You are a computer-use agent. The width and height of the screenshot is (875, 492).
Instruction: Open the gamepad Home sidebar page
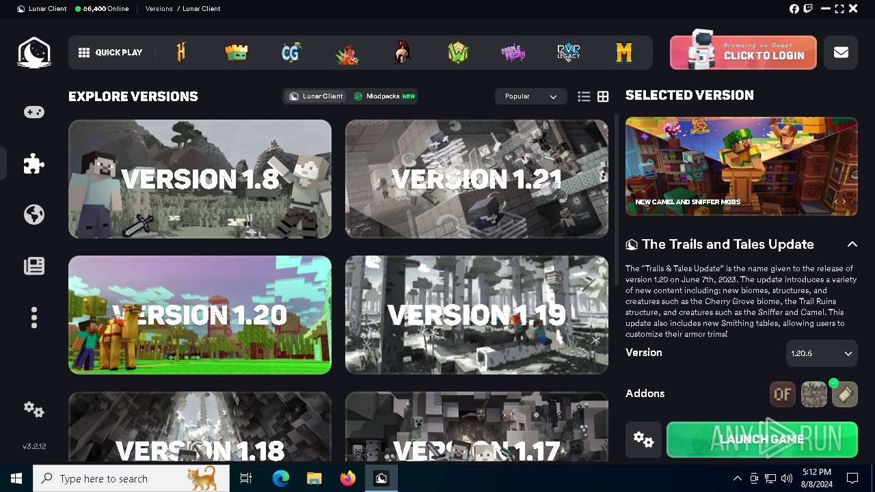point(34,112)
